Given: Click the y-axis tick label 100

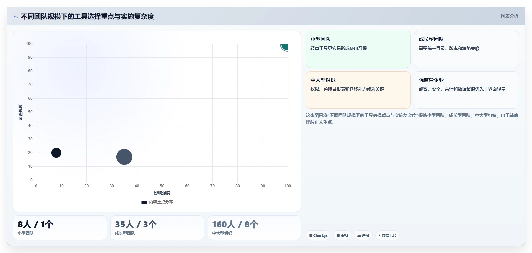Looking at the screenshot, I should [x=29, y=44].
